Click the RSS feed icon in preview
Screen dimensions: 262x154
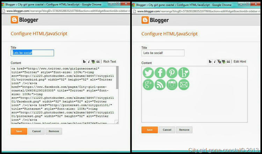point(160,85)
